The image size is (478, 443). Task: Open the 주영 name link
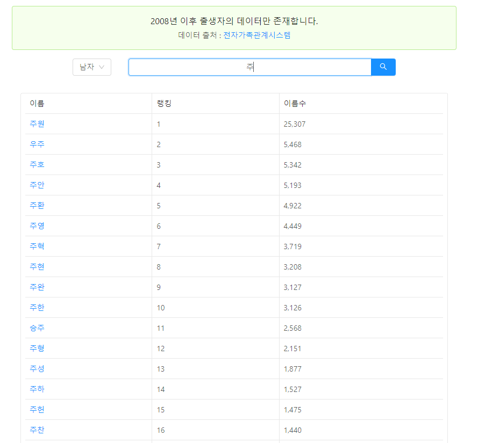click(37, 226)
